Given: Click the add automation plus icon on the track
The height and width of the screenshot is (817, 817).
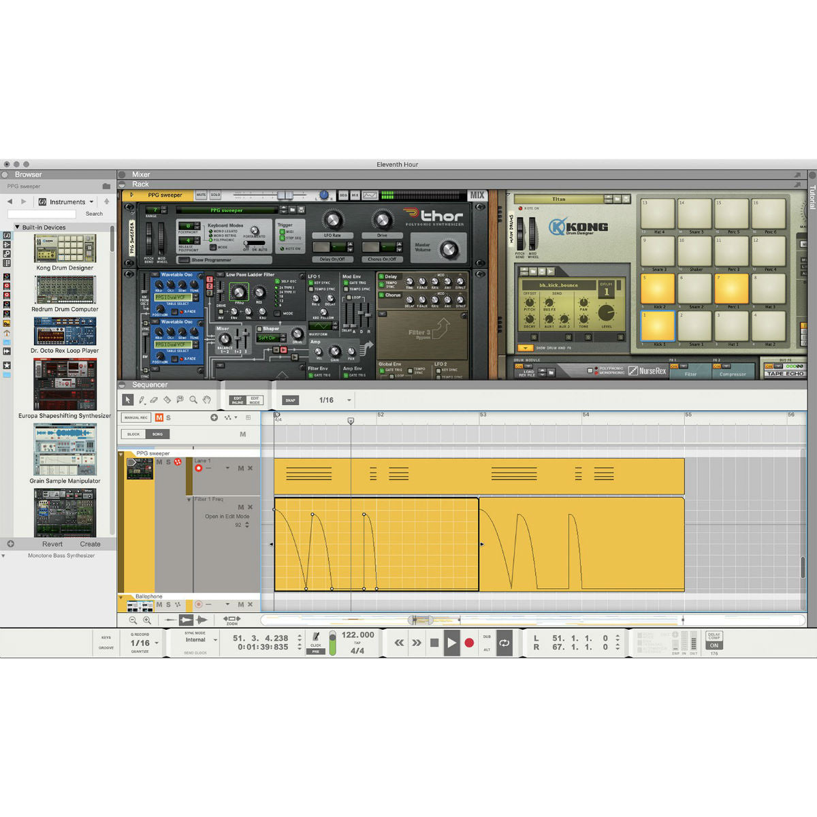Looking at the screenshot, I should click(214, 417).
